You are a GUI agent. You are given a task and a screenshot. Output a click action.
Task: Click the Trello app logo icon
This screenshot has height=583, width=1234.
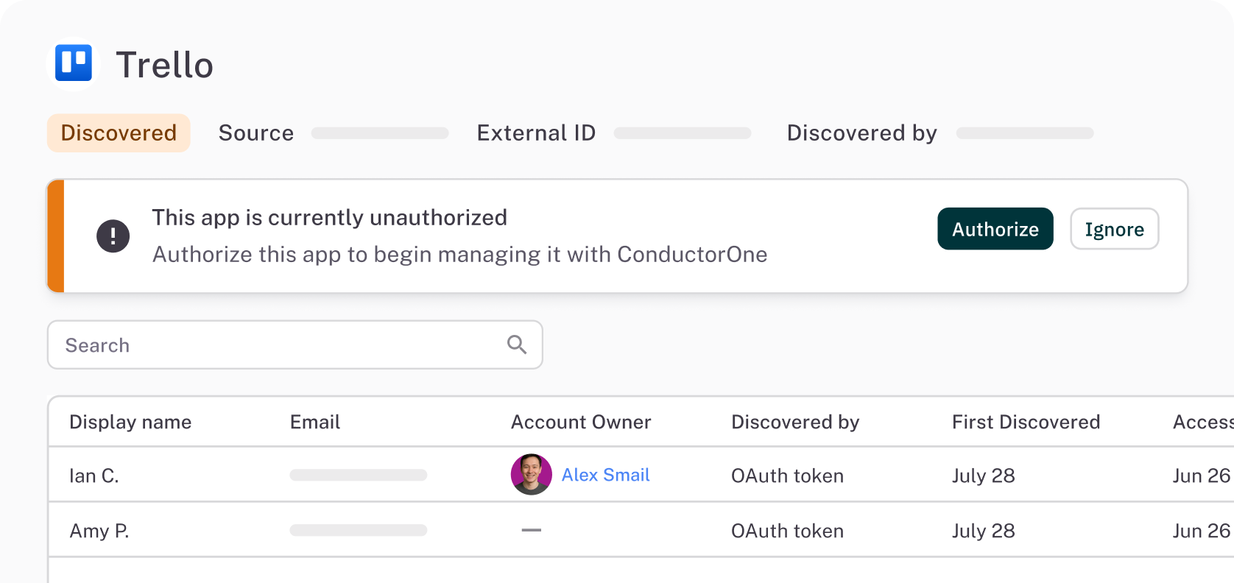[74, 63]
